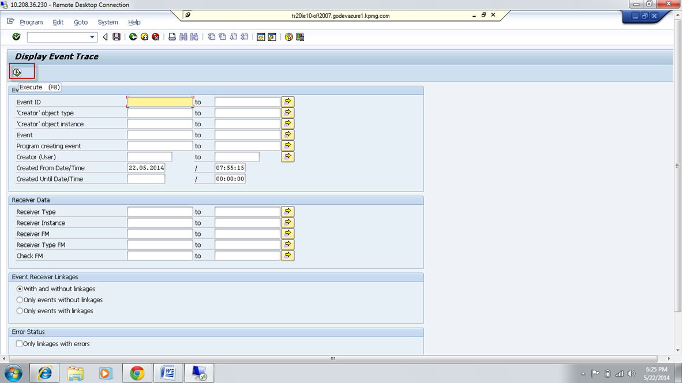Viewport: 683px width, 383px height.
Task: Click the green Enter checkmark icon
Action: point(16,37)
